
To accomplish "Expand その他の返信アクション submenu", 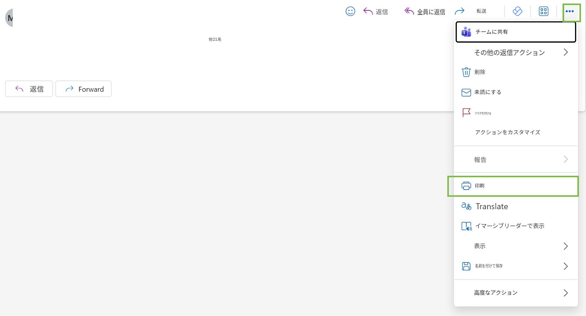I will pyautogui.click(x=516, y=52).
